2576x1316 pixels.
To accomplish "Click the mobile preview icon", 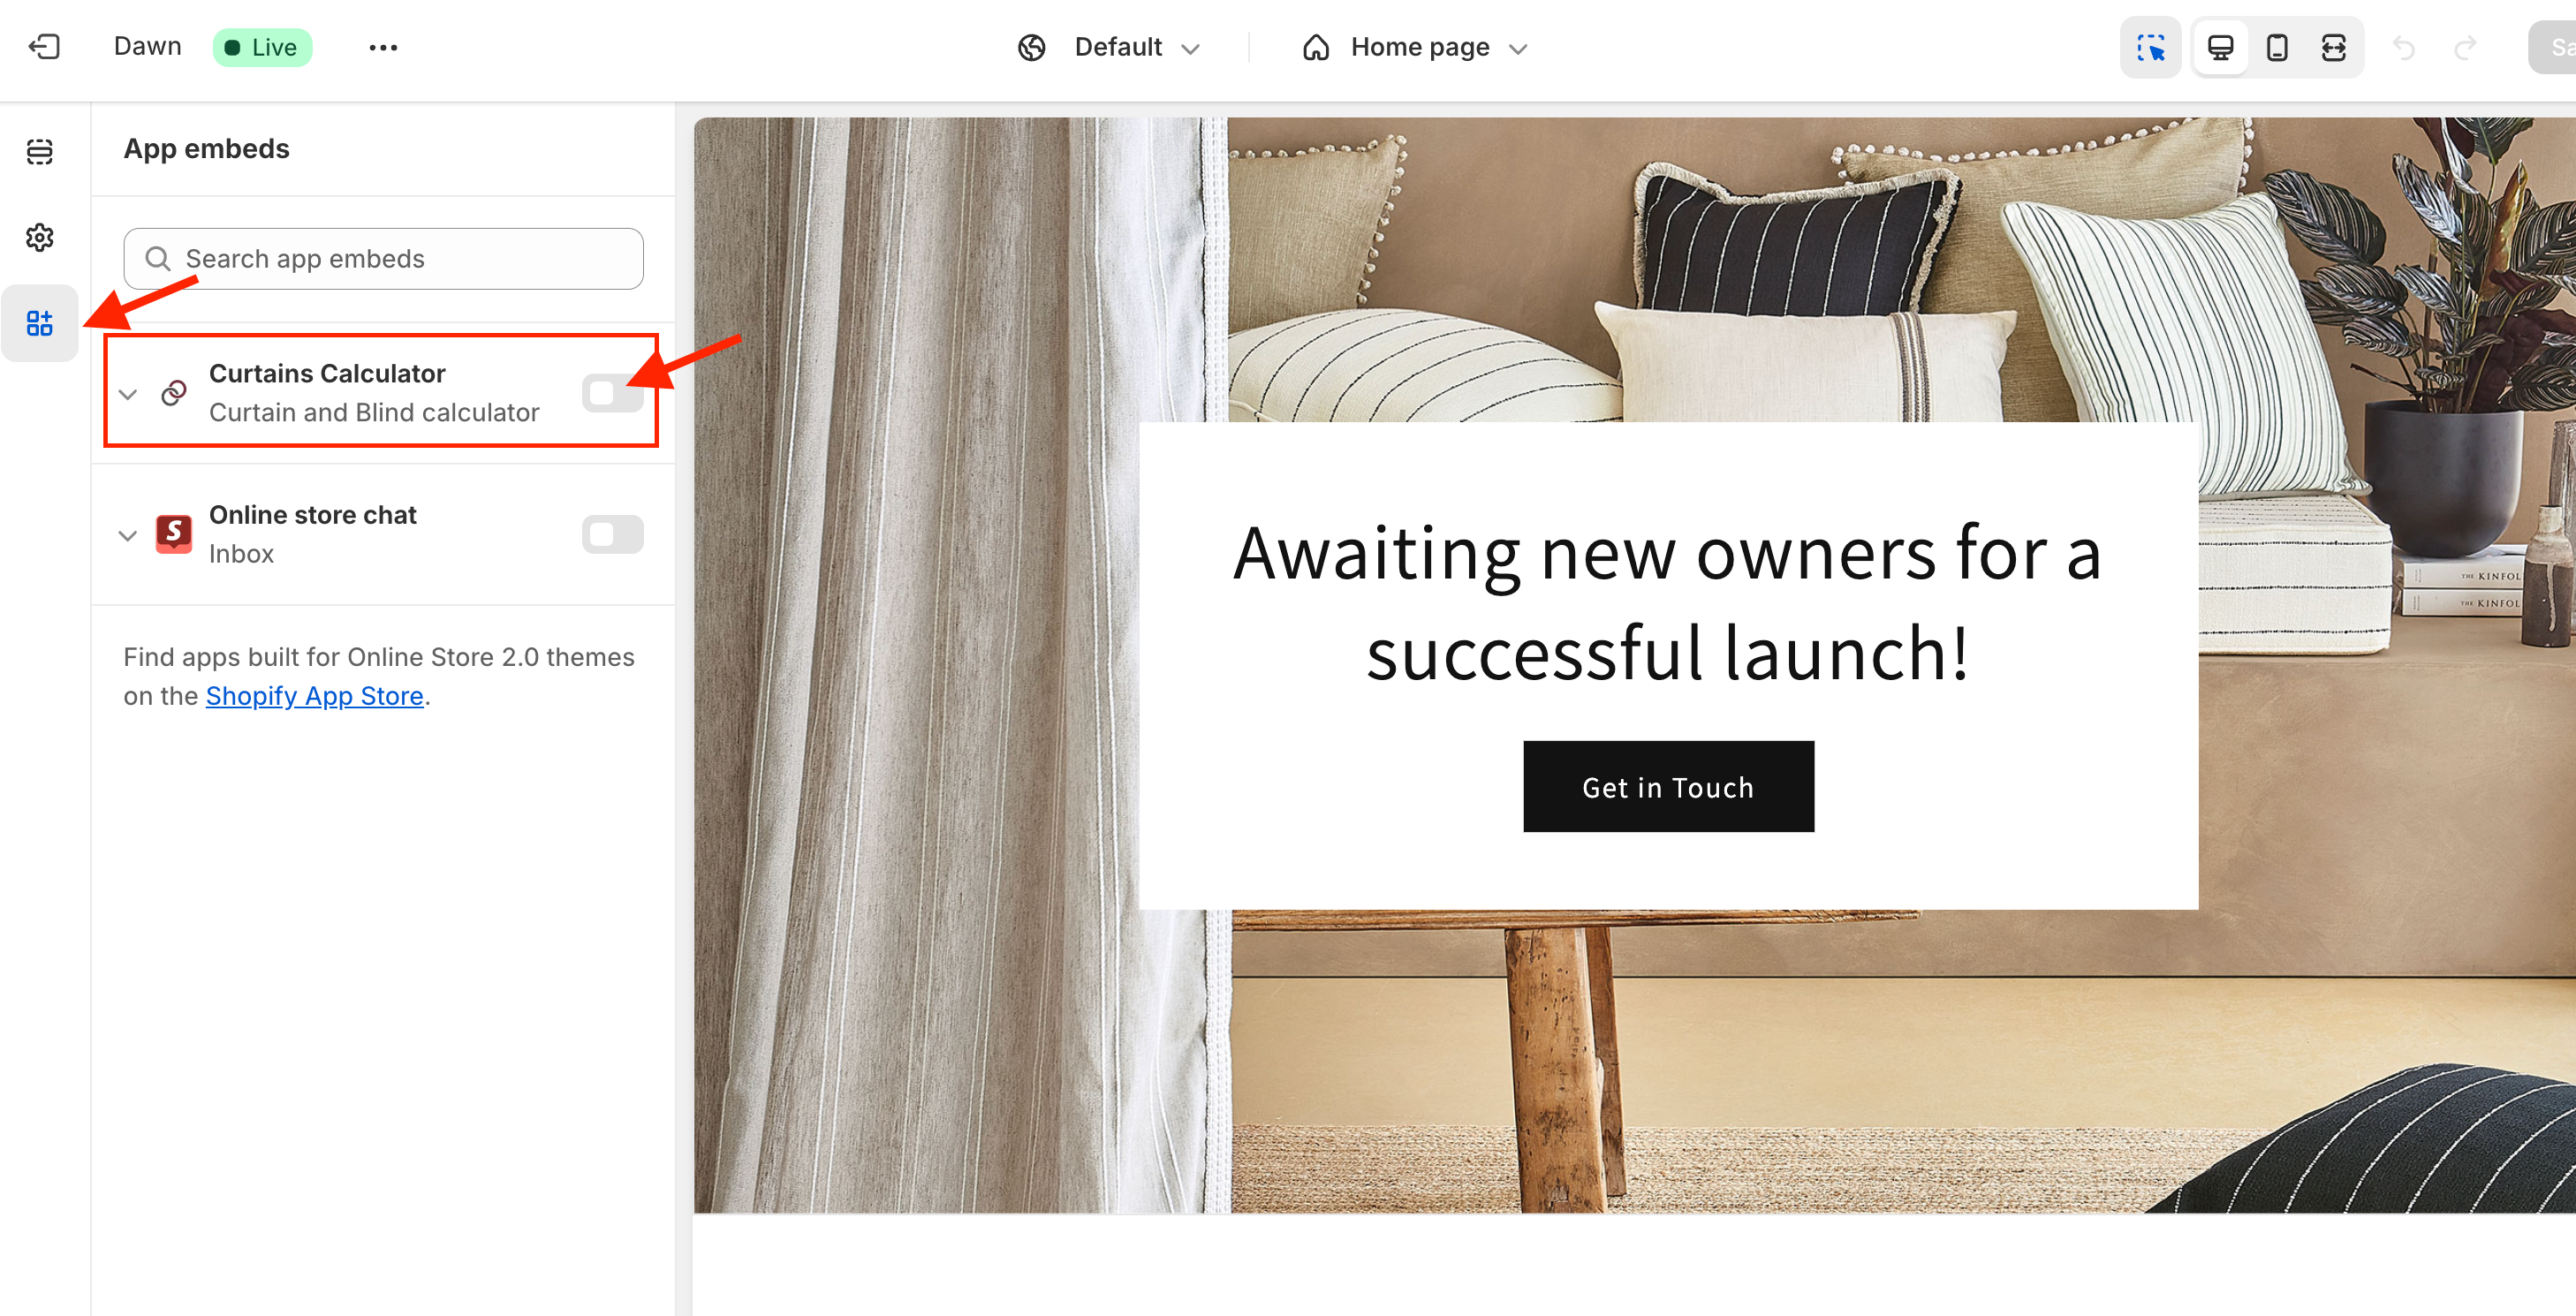I will [x=2276, y=45].
